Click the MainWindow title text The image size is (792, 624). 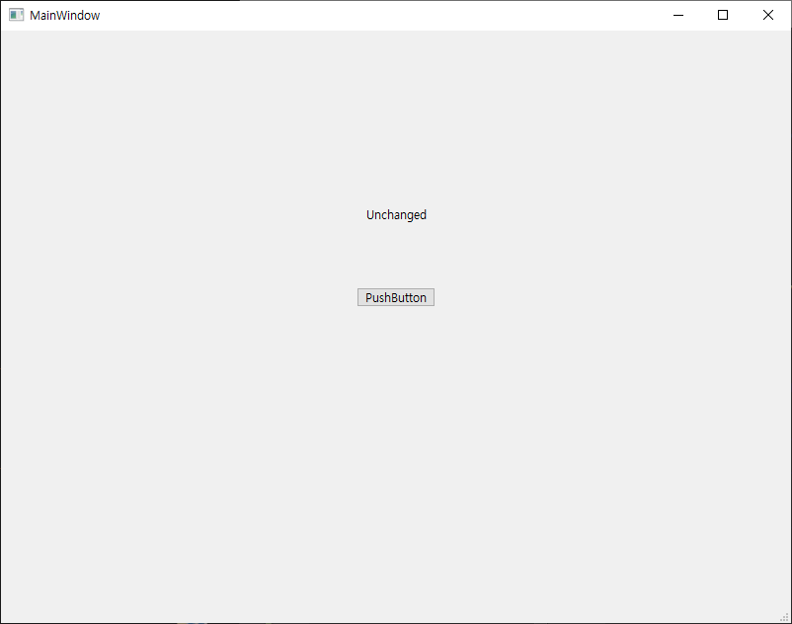point(64,16)
